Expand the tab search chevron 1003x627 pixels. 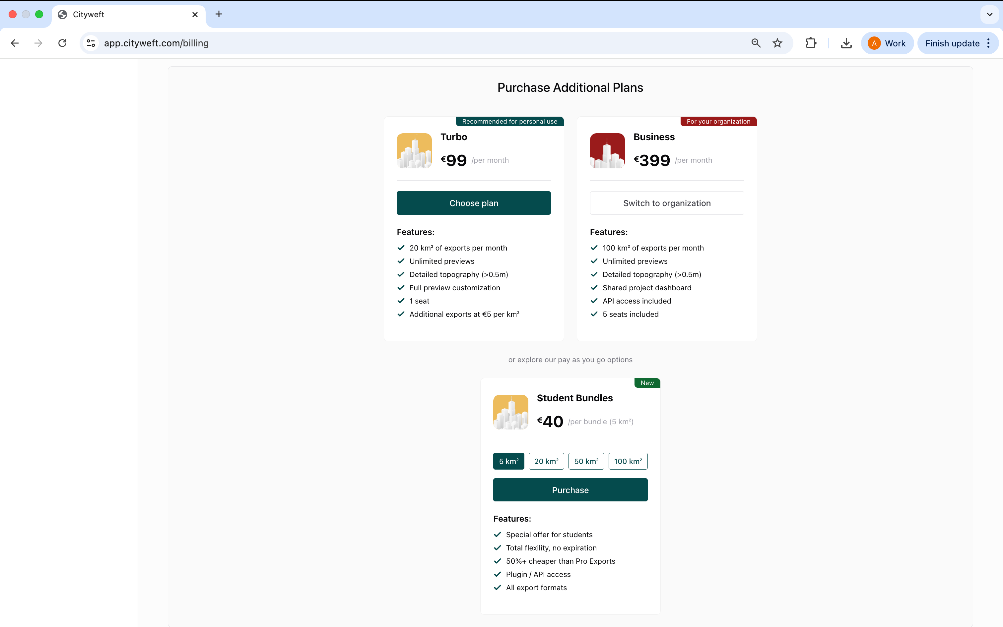click(x=989, y=15)
